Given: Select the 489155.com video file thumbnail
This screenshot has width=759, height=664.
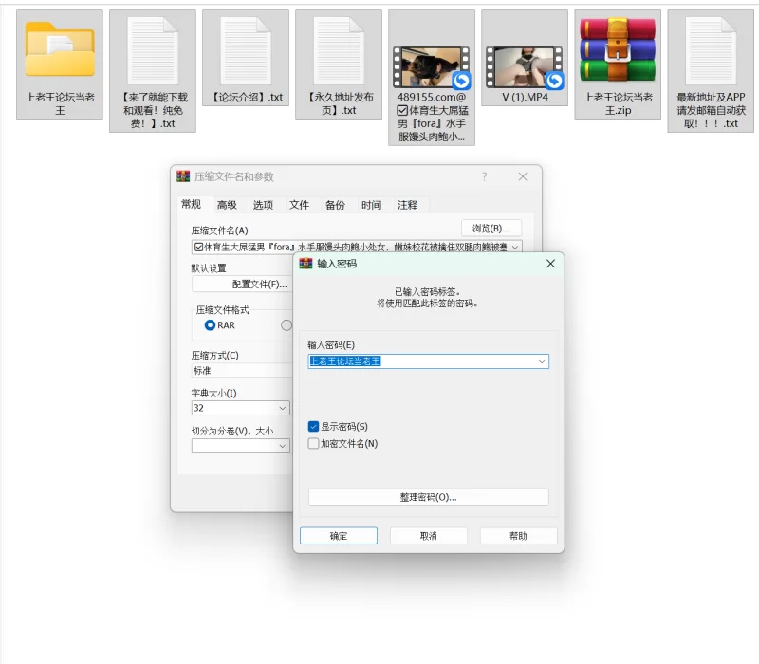Looking at the screenshot, I should [x=431, y=67].
